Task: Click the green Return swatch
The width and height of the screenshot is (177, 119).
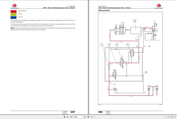Action: (x=14, y=14)
